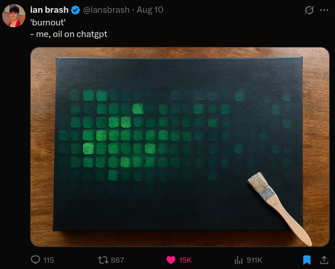Viewport: 335px width, 269px height.
Task: Click the tweet text 'me, oil on chatgpt'
Action: (72, 34)
